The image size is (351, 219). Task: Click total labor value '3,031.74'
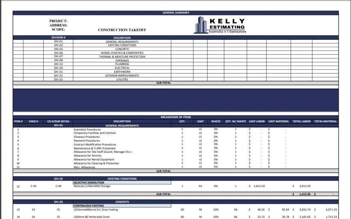pyautogui.click(x=305, y=210)
